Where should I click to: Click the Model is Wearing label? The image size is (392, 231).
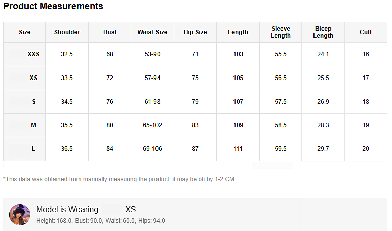click(68, 210)
